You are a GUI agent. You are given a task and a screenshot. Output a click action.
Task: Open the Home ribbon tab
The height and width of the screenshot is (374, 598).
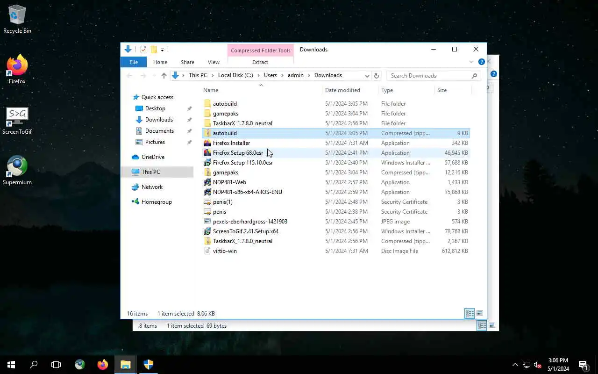pyautogui.click(x=160, y=62)
